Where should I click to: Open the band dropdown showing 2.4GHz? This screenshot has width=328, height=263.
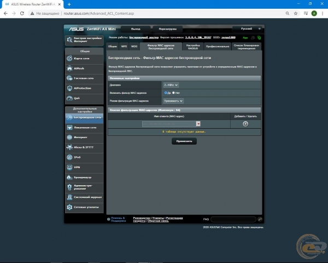point(171,85)
